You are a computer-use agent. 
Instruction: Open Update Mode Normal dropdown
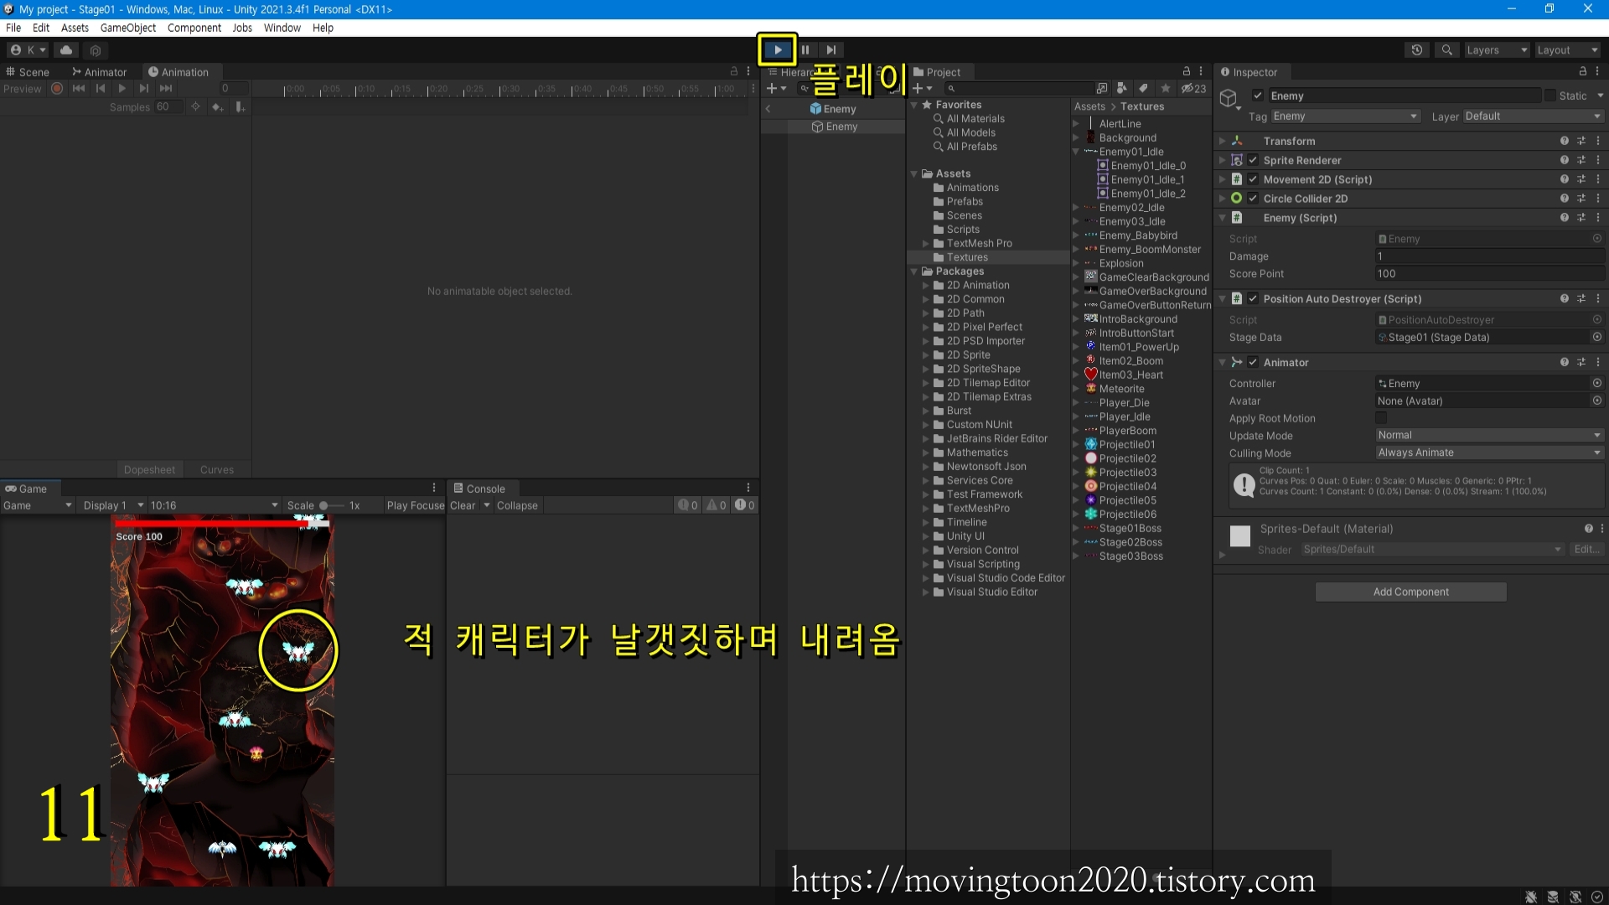(x=1489, y=436)
